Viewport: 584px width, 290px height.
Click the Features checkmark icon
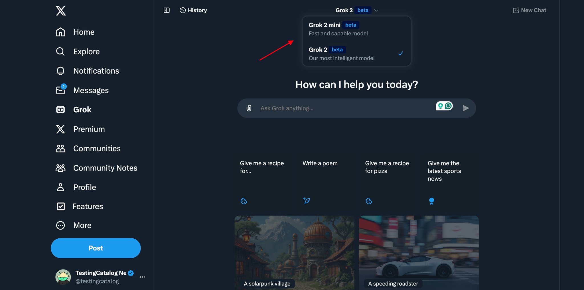coord(61,206)
